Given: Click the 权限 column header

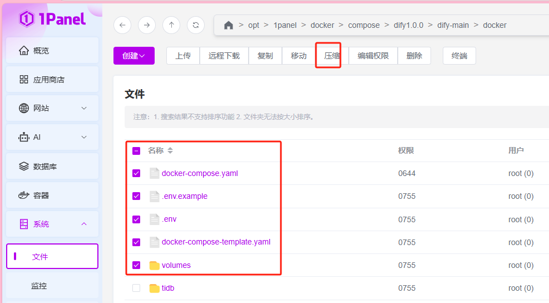Looking at the screenshot, I should click(406, 150).
